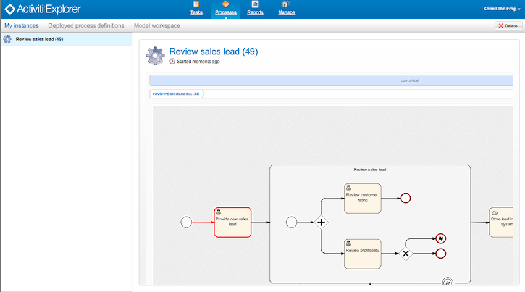
Task: Switch to the My instances tab
Action: tap(22, 26)
